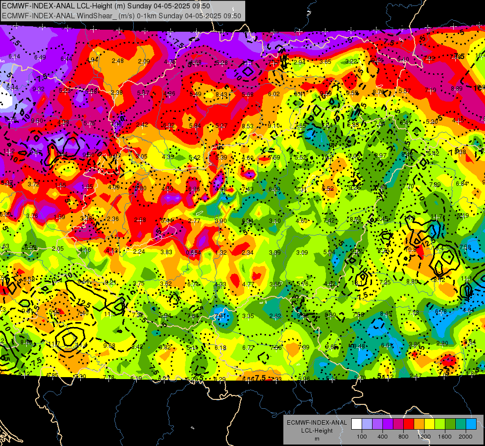
Task: Click the light purple legend swatch
Action: 377,424
